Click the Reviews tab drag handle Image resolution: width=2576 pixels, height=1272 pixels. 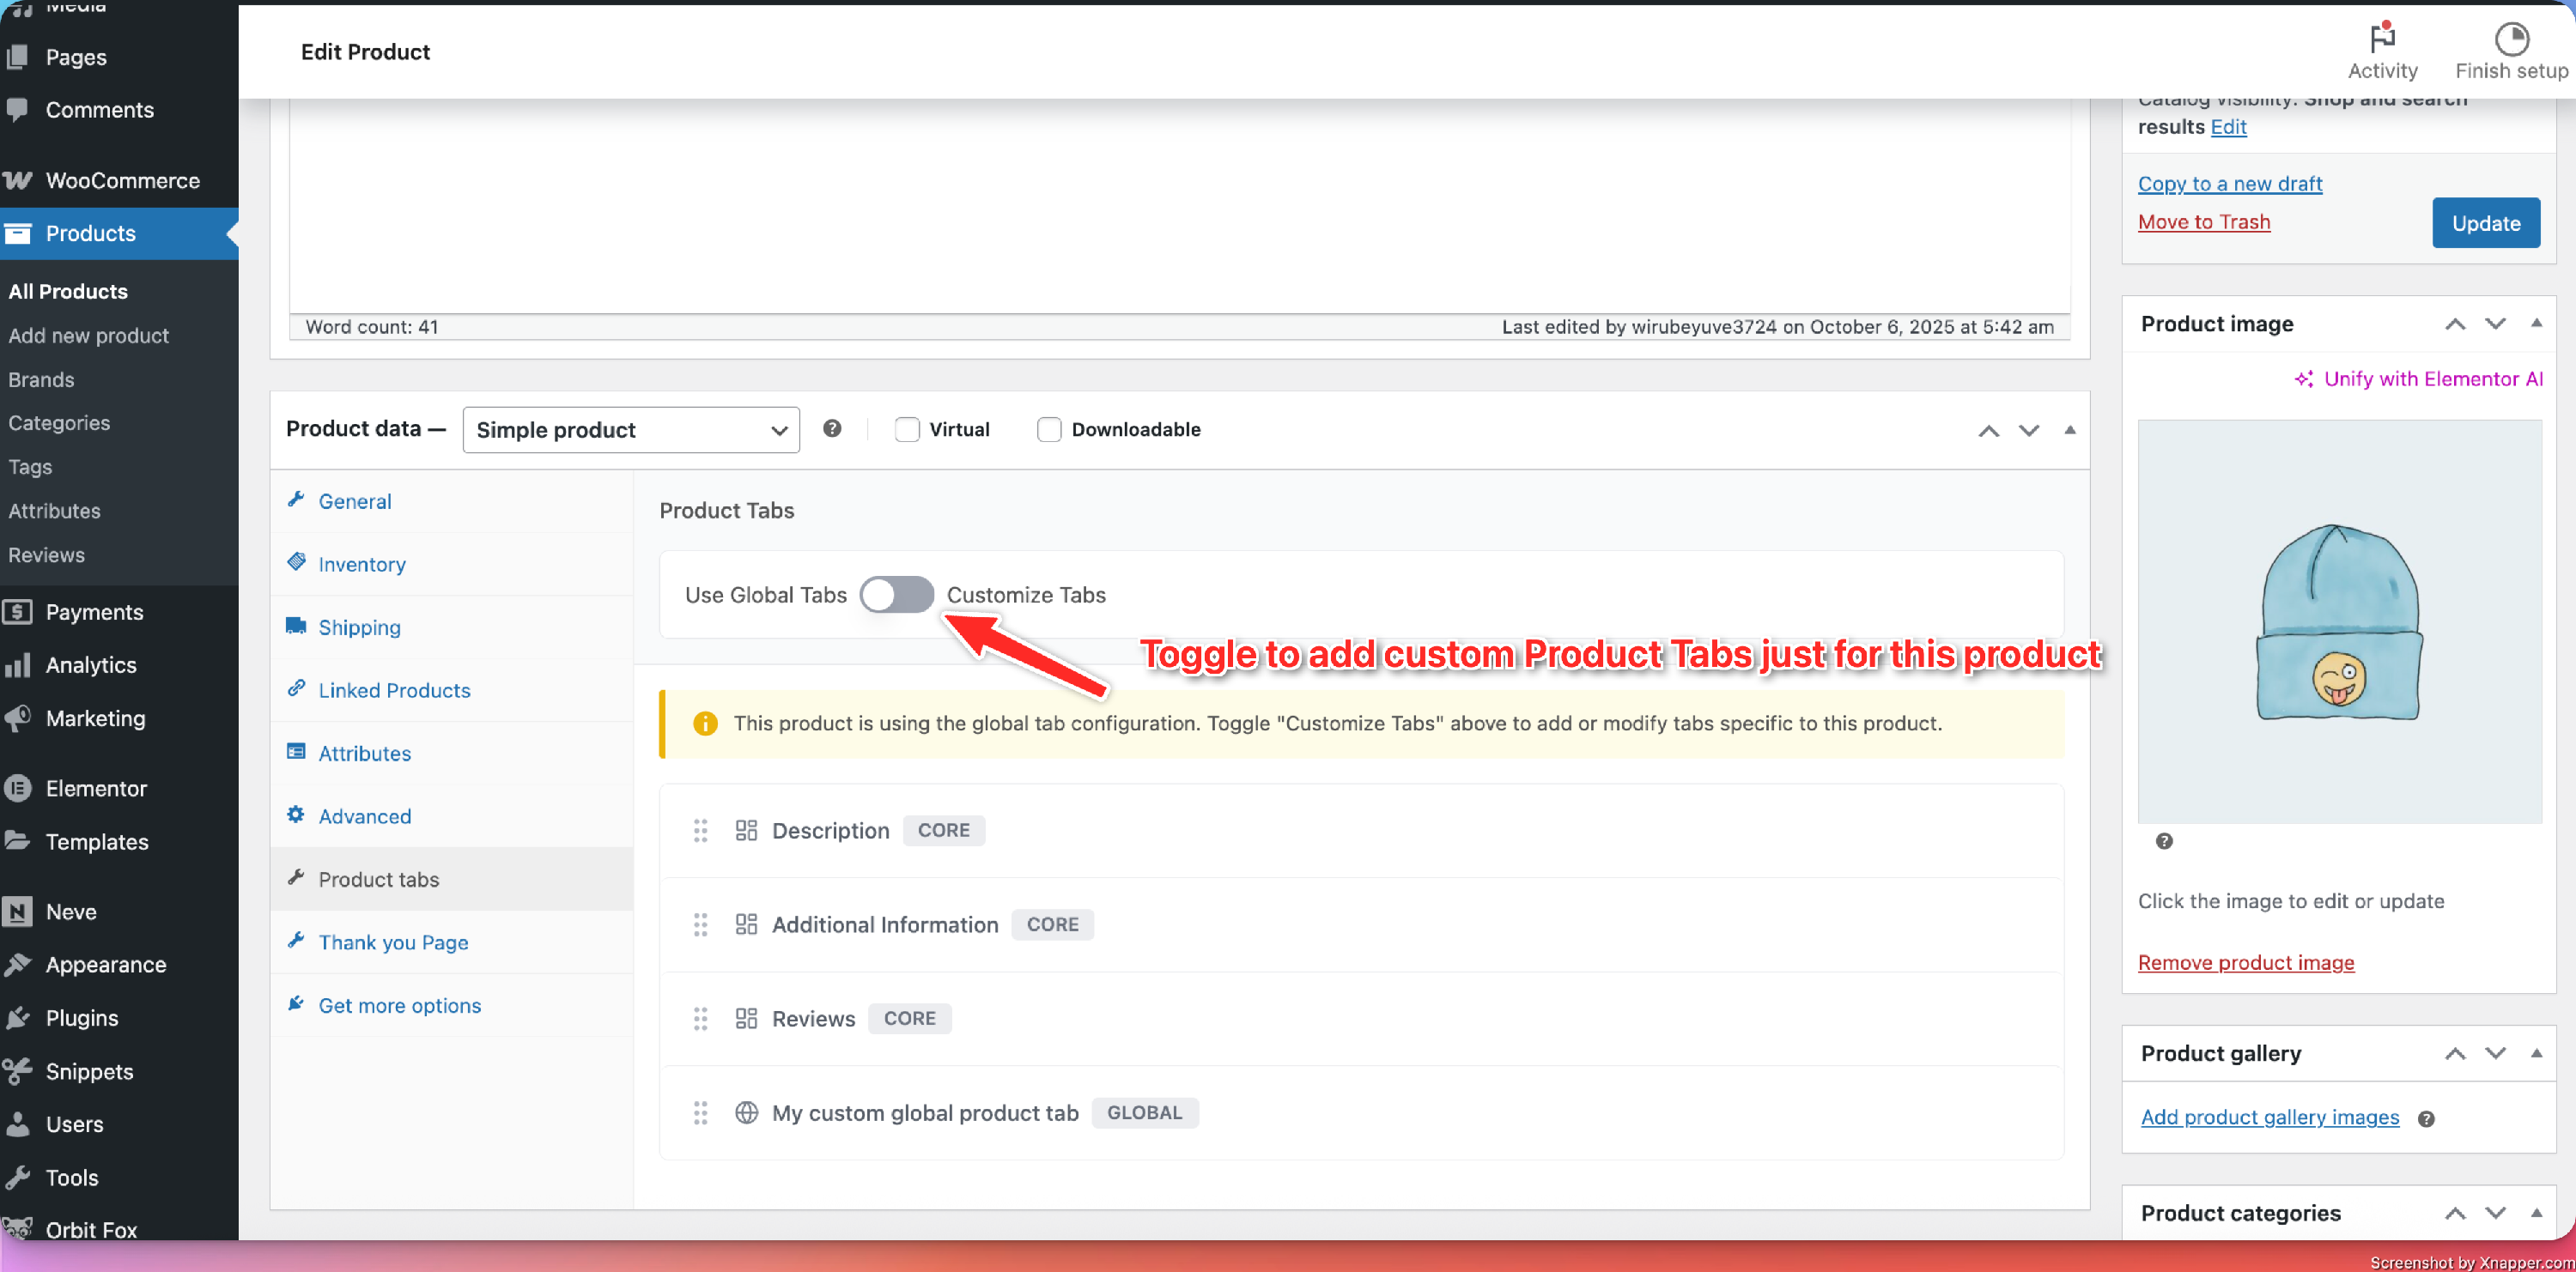click(x=700, y=1018)
